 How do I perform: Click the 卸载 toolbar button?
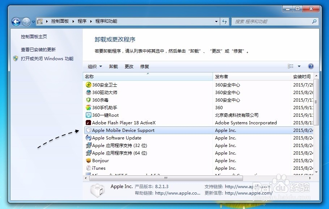pyautogui.click(x=114, y=67)
